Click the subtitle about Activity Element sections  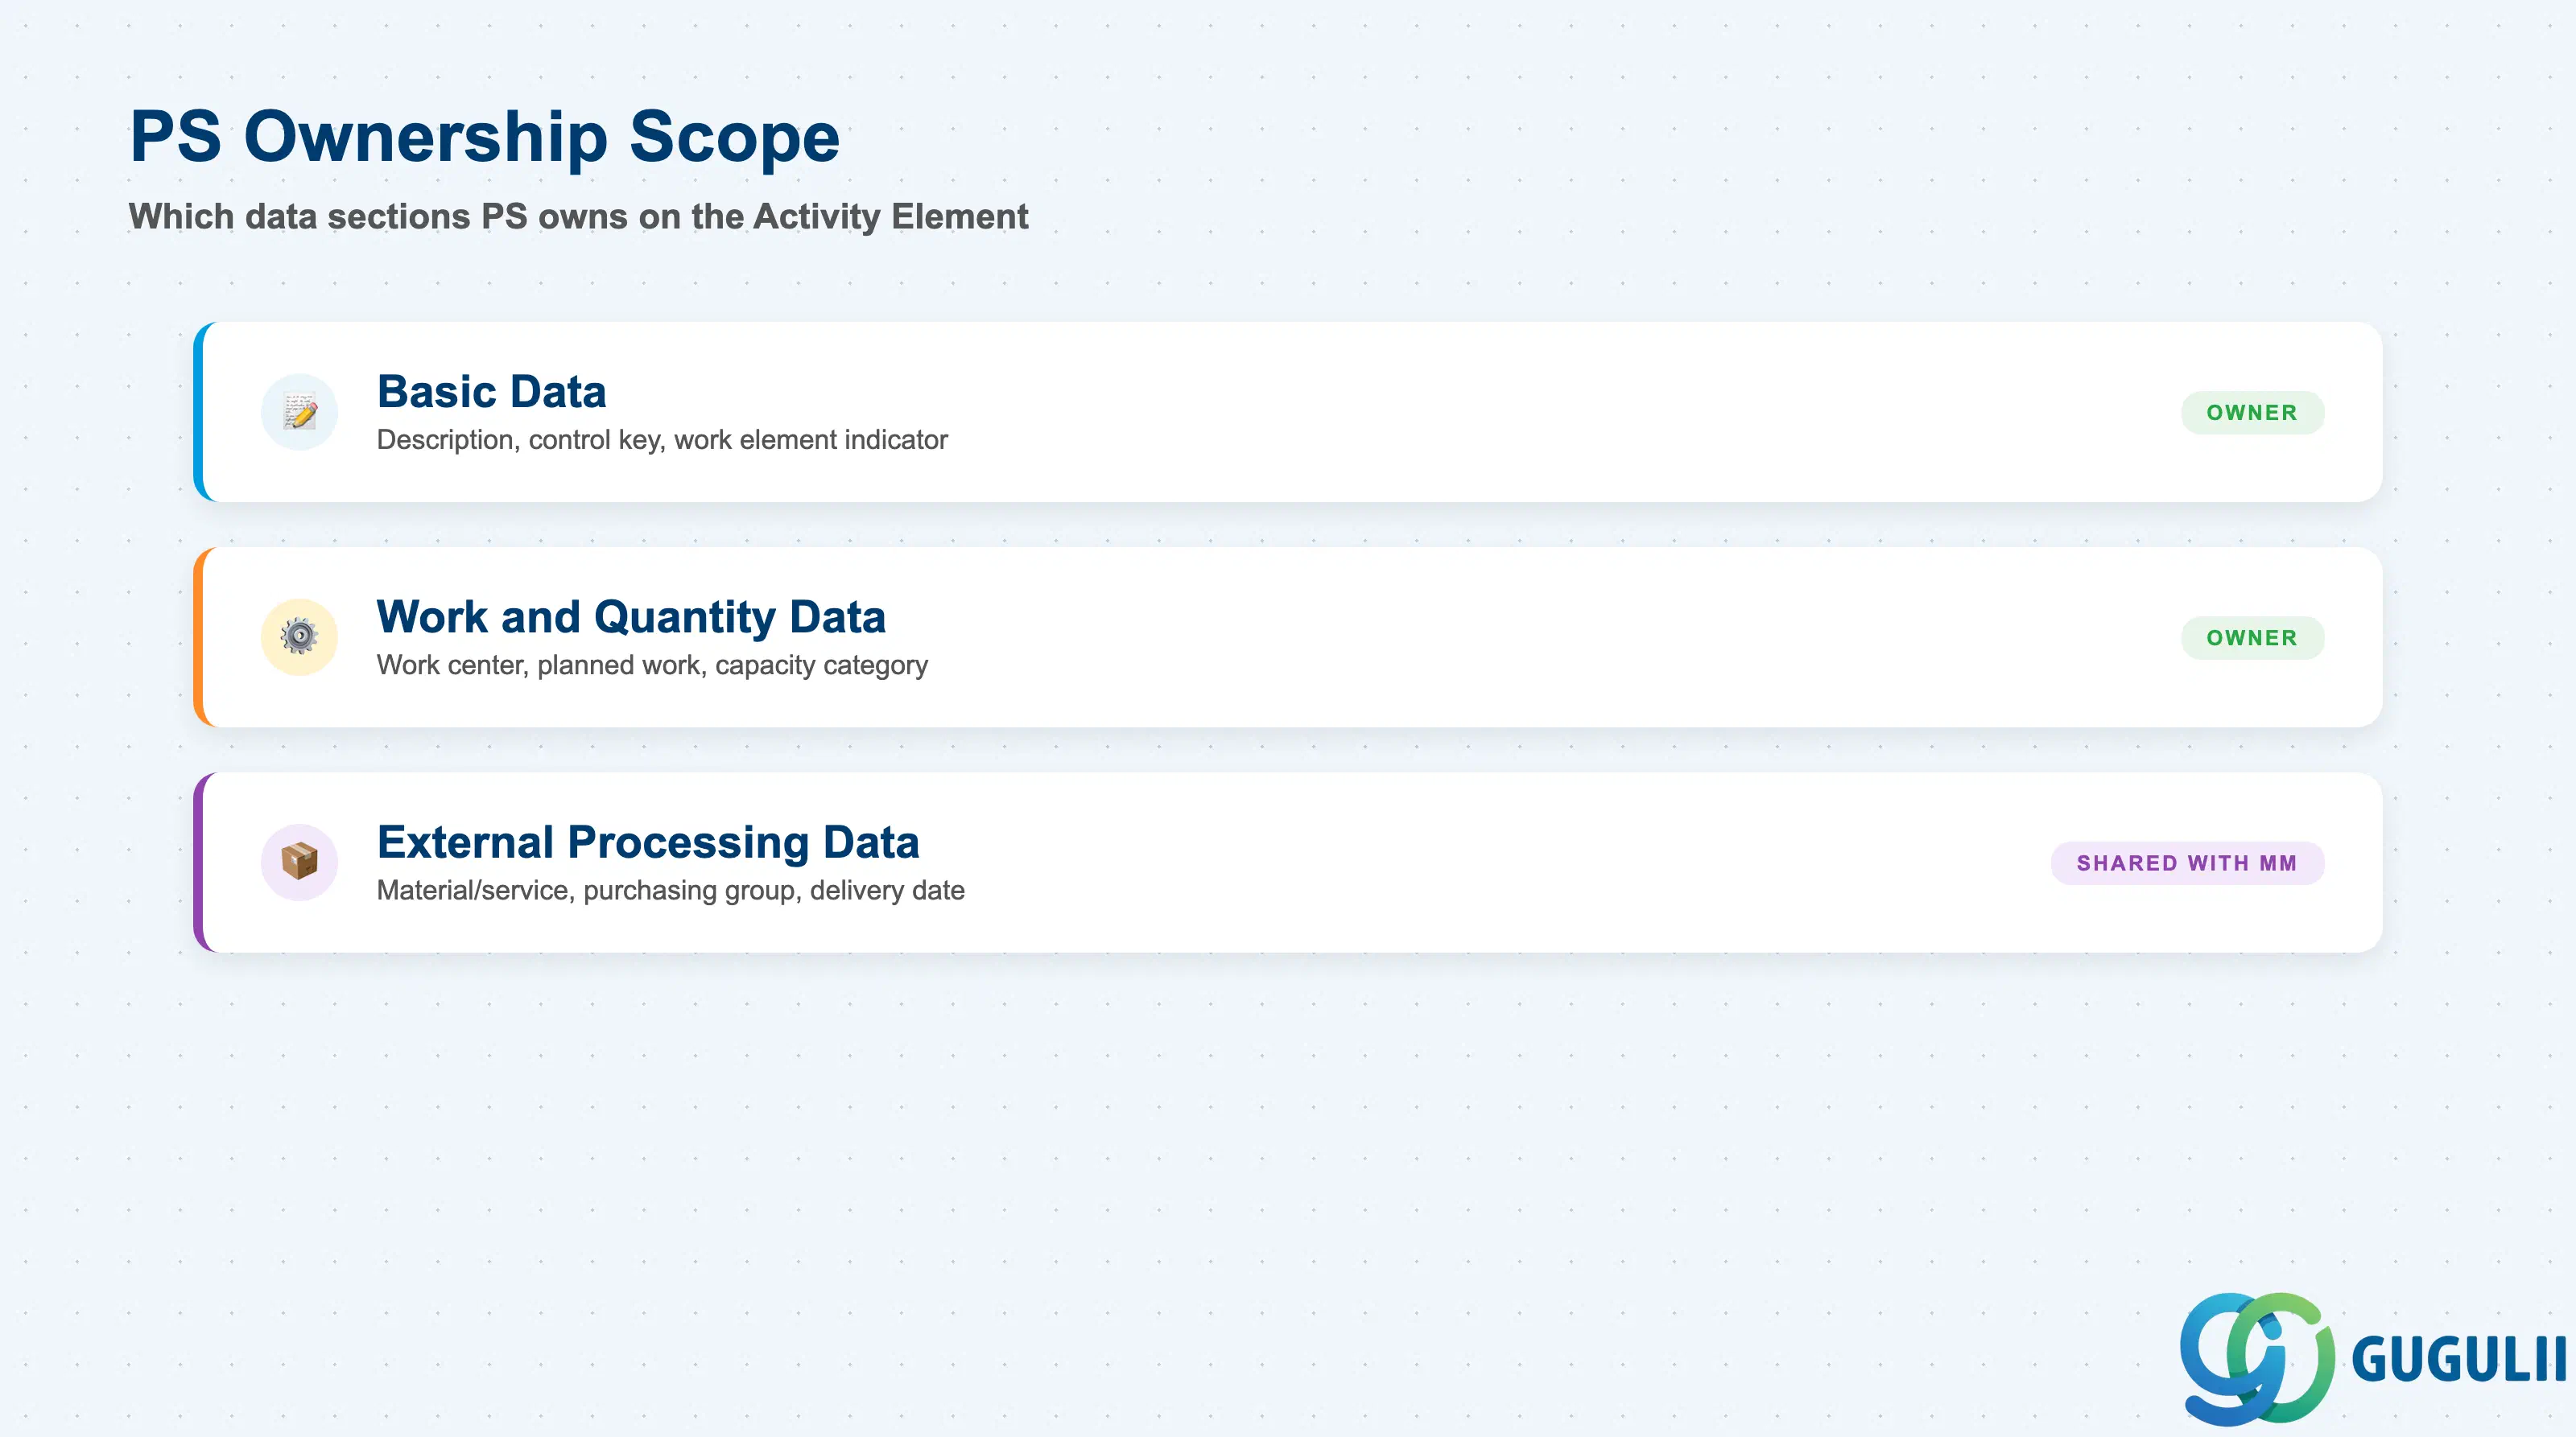(578, 216)
